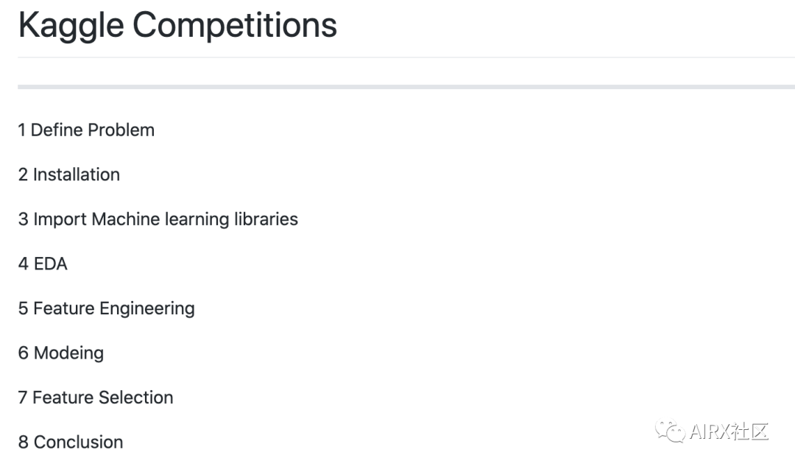Jump to the EDA section
Viewport: 795px width, 466px height.
[43, 264]
